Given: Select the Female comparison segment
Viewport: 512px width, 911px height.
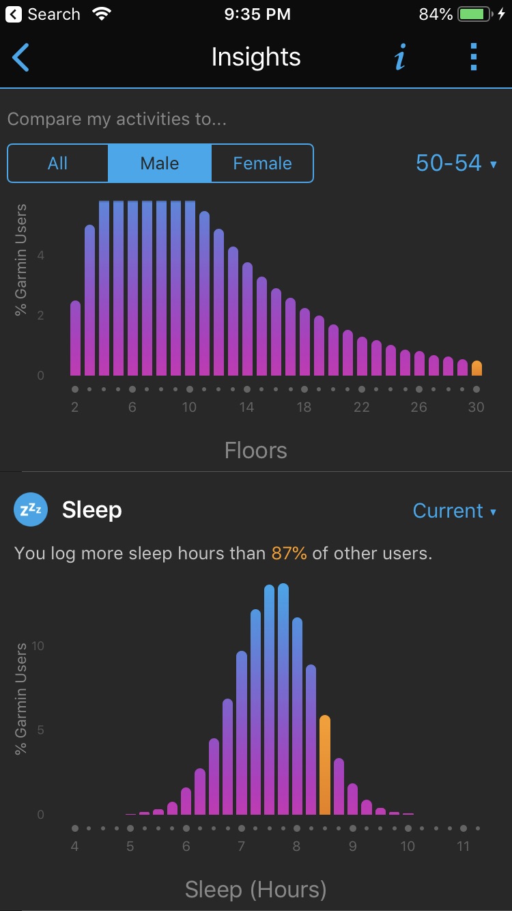Looking at the screenshot, I should 262,163.
